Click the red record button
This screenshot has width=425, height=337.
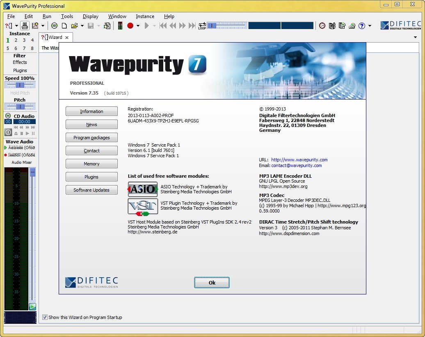tap(130, 26)
